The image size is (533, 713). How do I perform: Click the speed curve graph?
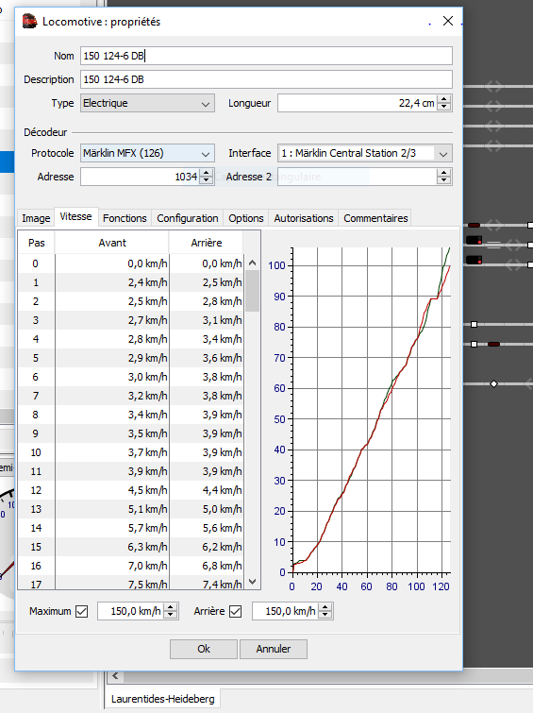(x=372, y=410)
